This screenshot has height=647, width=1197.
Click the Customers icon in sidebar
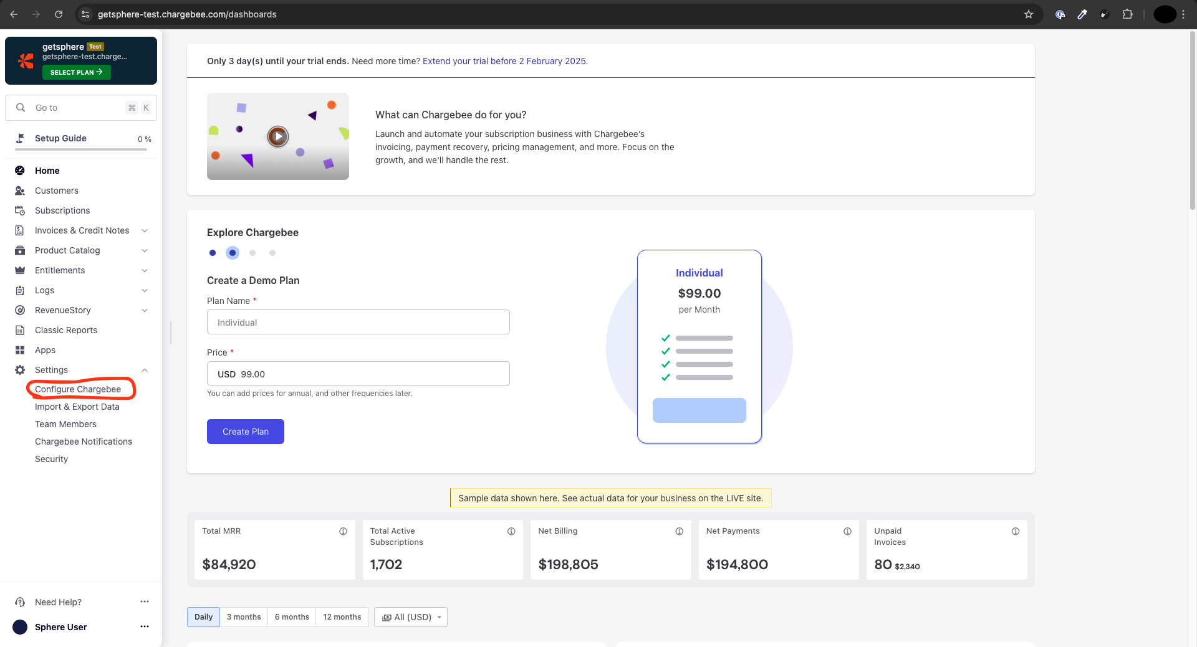click(x=20, y=191)
